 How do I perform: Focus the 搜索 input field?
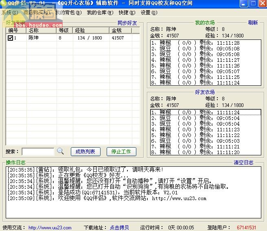tap(38, 151)
